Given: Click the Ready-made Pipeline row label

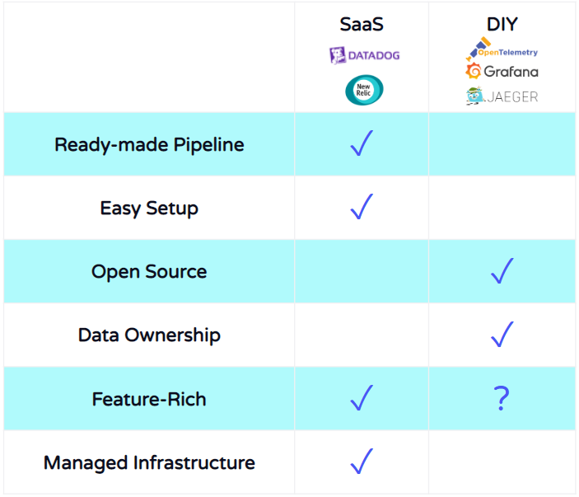Looking at the screenshot, I should 149,145.
